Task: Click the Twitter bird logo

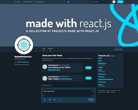Action: [x=68, y=2]
